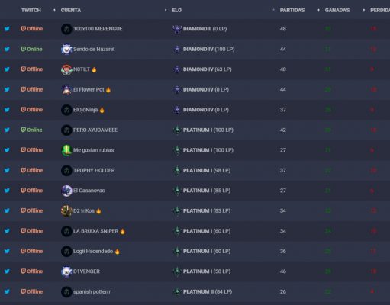This screenshot has width=390, height=305.
Task: Open D2 Inkos champion avatar
Action: tap(66, 211)
